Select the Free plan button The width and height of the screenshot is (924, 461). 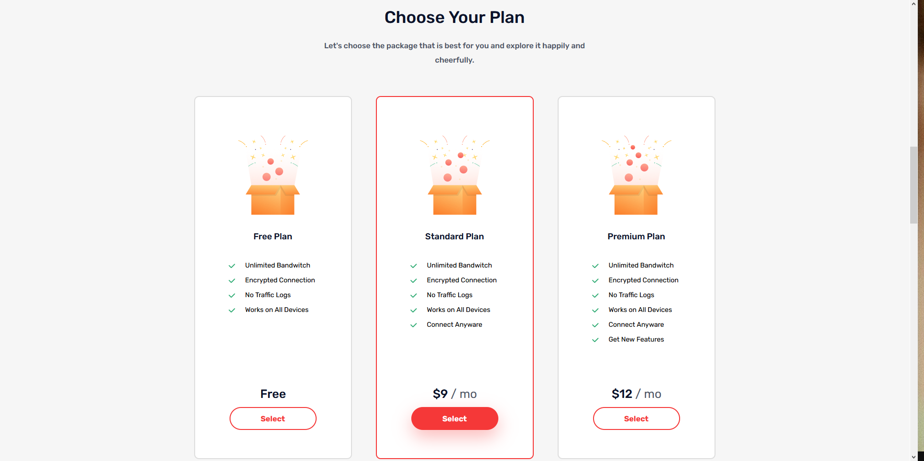point(273,418)
